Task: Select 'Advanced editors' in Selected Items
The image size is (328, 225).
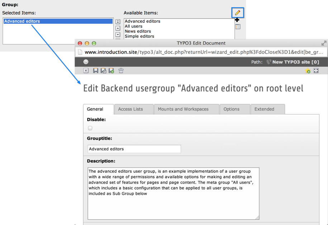Action: (x=58, y=21)
